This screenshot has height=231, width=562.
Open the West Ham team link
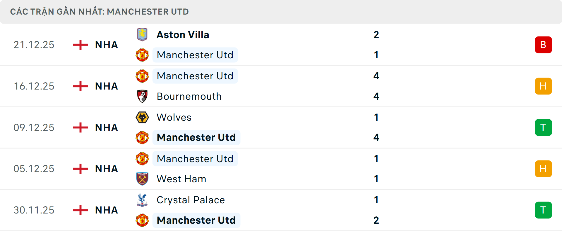tap(181, 179)
